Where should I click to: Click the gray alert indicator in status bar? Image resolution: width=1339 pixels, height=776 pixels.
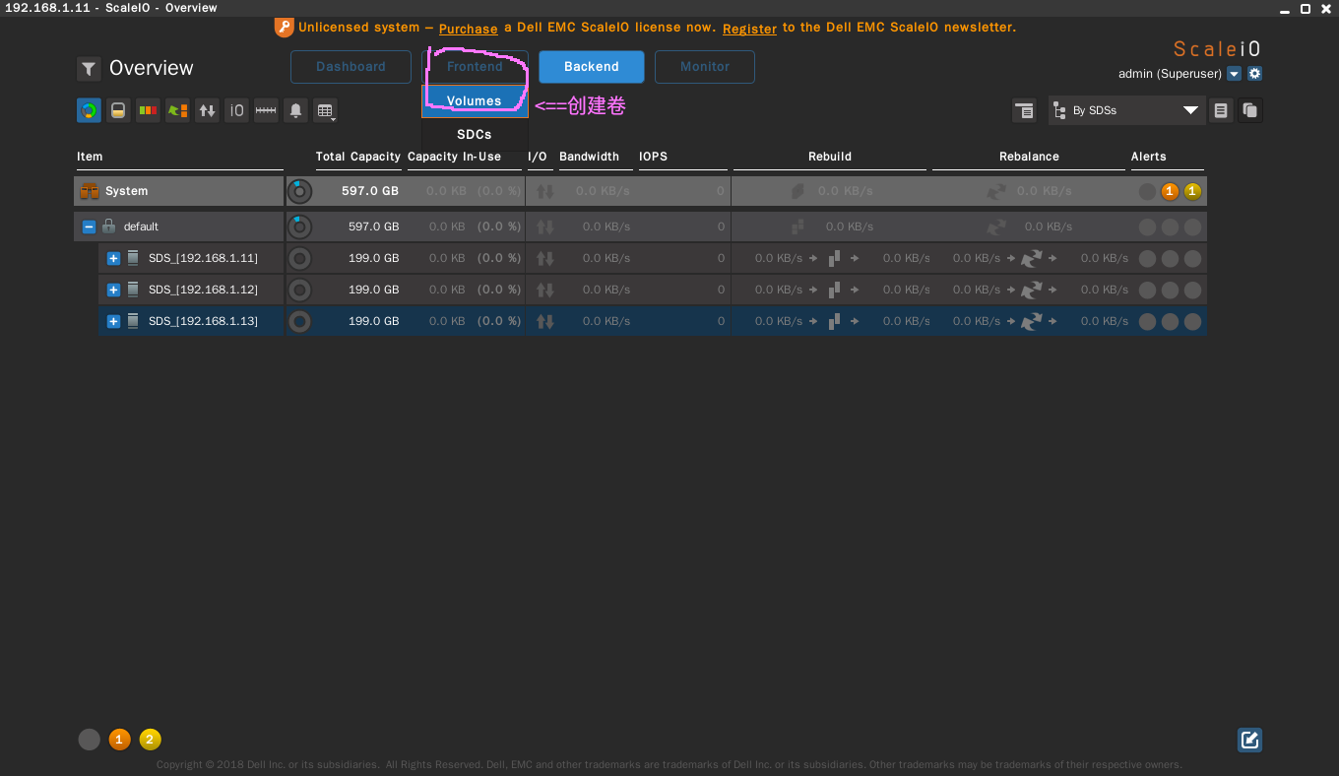(90, 740)
